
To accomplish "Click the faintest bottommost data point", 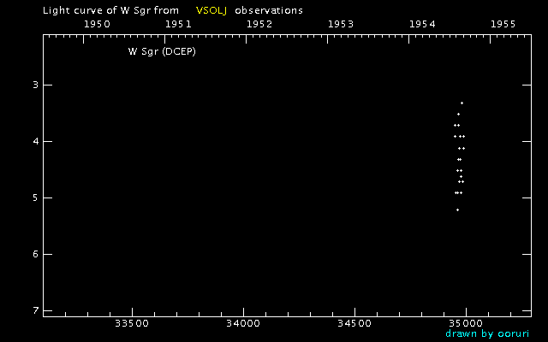I will click(457, 209).
